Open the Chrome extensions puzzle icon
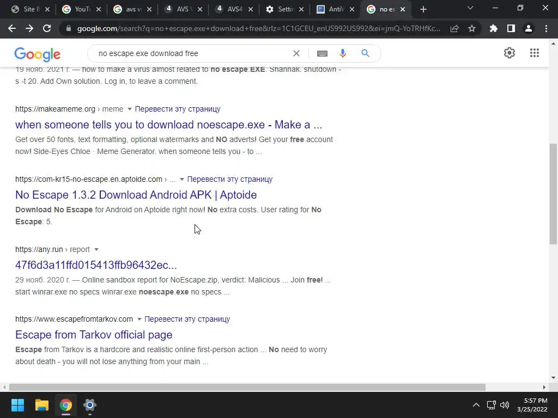This screenshot has height=418, width=558. point(494,28)
